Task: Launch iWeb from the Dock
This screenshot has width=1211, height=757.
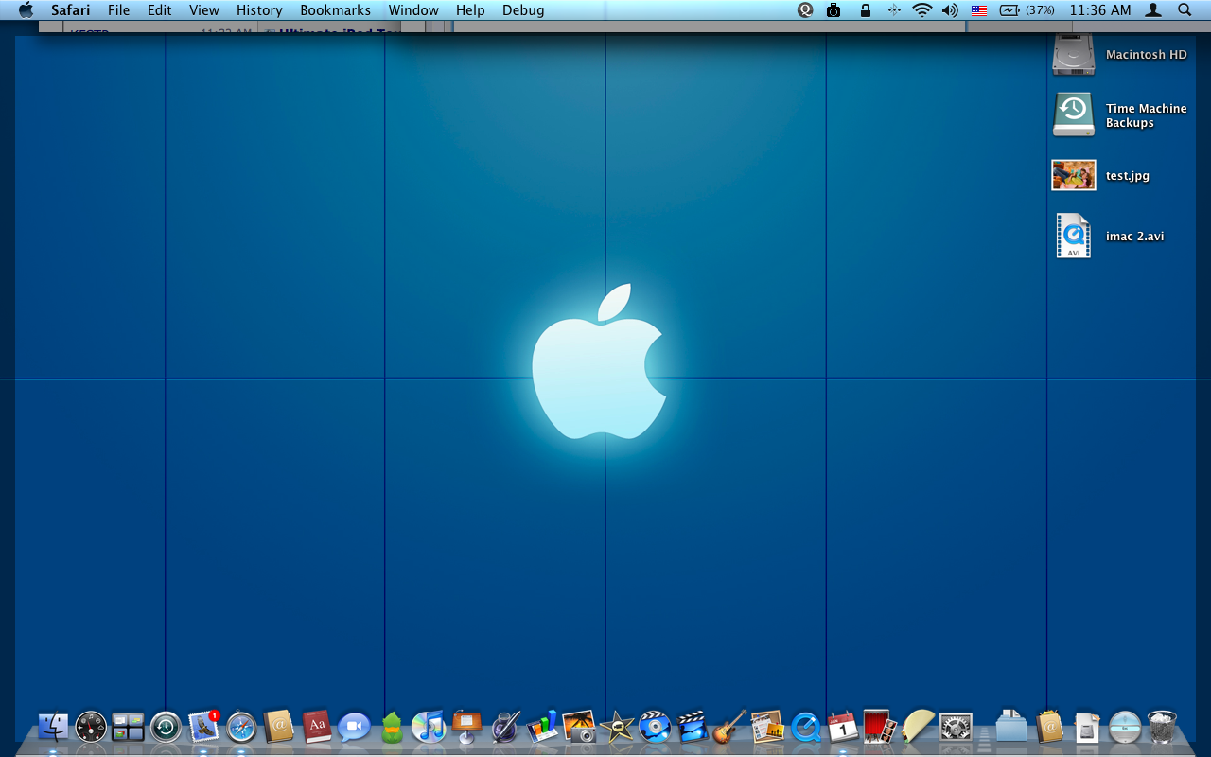Action: tap(767, 727)
